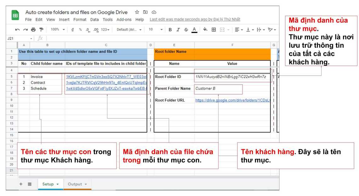The width and height of the screenshot is (359, 196).
Task: Switch to the Output sheet tab
Action: tap(75, 184)
